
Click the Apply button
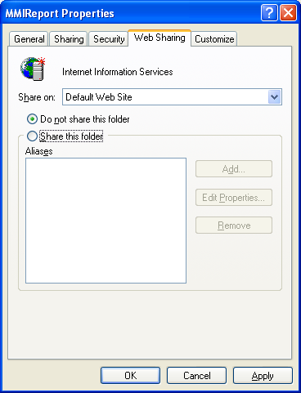click(x=263, y=376)
